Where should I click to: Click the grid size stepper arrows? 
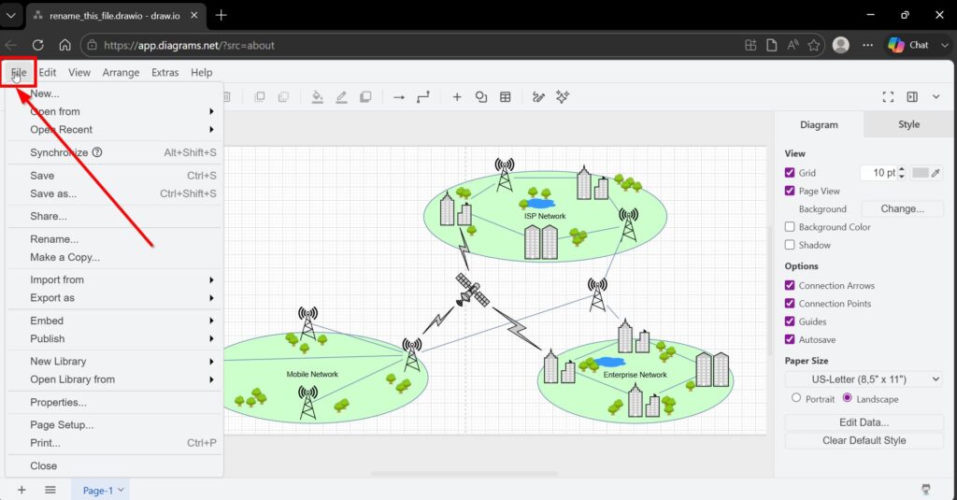(902, 173)
